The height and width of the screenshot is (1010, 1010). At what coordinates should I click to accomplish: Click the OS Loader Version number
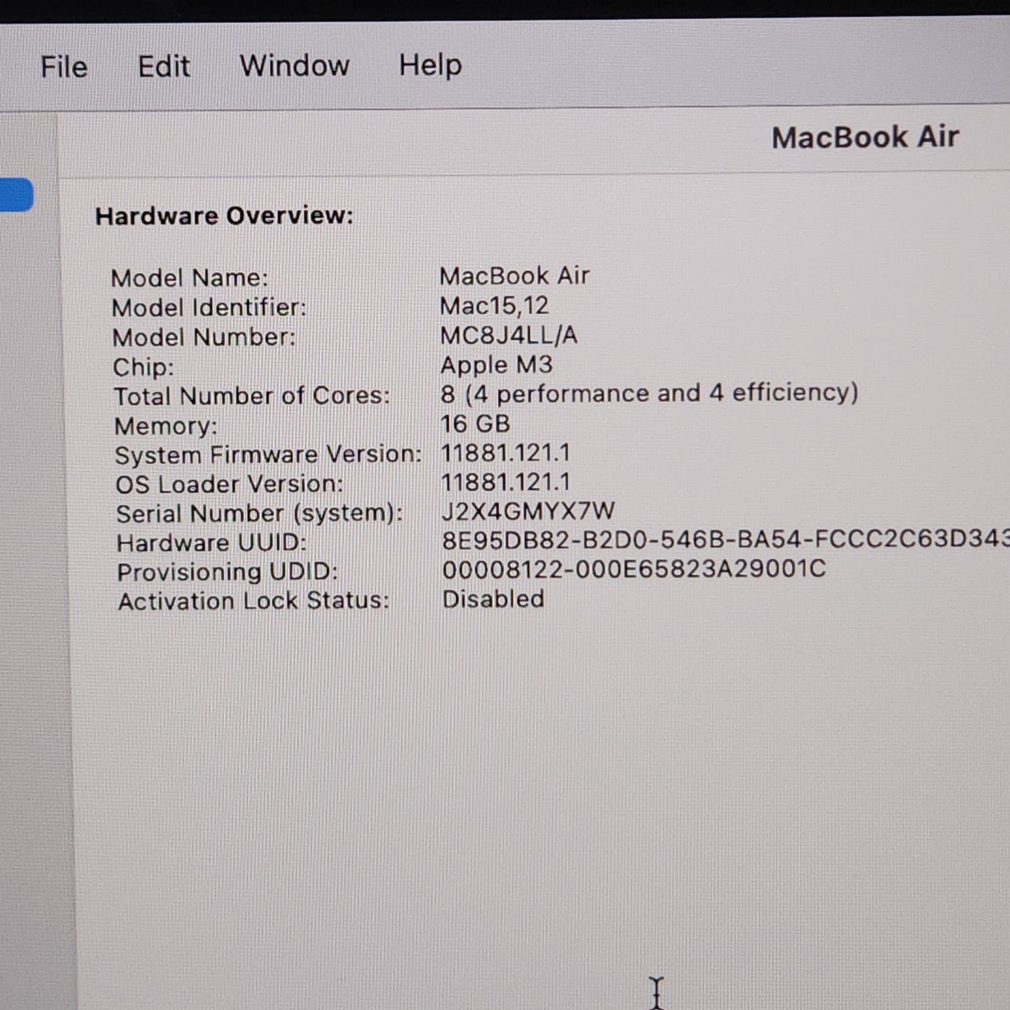(505, 483)
